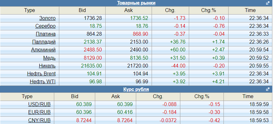Open the Золото quote link
This screenshot has width=273, height=124.
47,18
